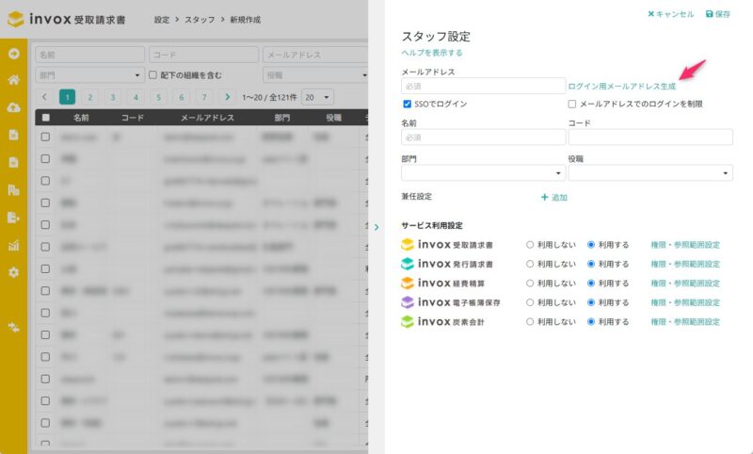Click 設定 in the breadcrumb
Image resolution: width=753 pixels, height=454 pixels.
click(x=162, y=20)
